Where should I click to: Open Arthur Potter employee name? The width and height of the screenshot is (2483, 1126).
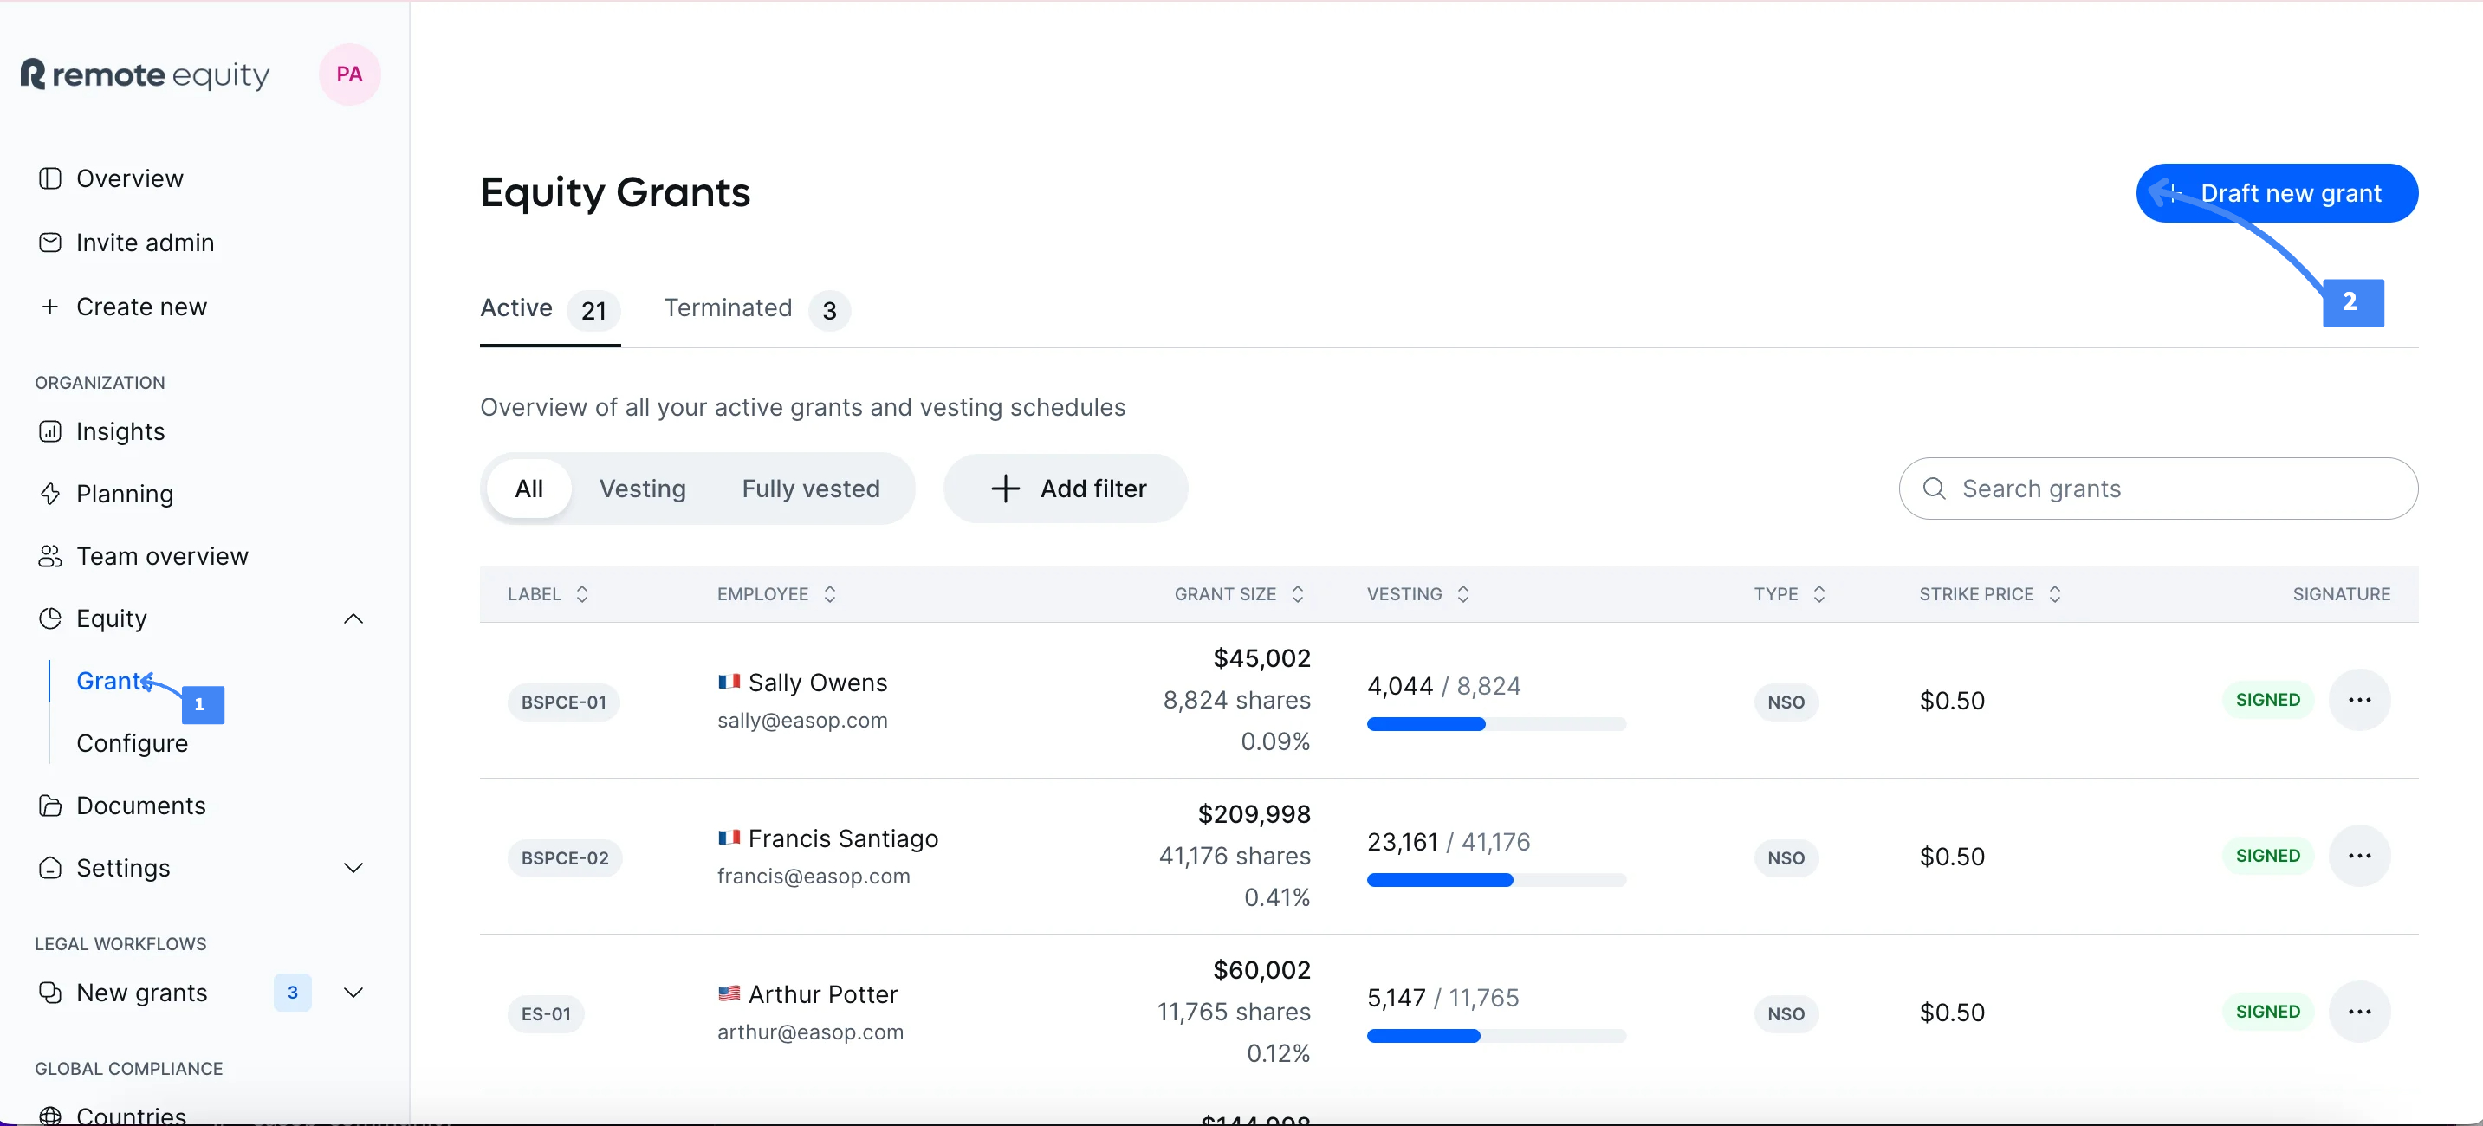[822, 996]
